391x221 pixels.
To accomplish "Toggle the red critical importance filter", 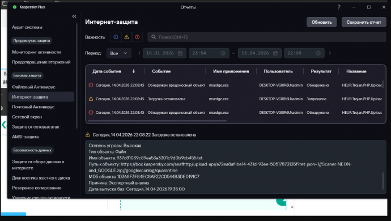I will [137, 37].
